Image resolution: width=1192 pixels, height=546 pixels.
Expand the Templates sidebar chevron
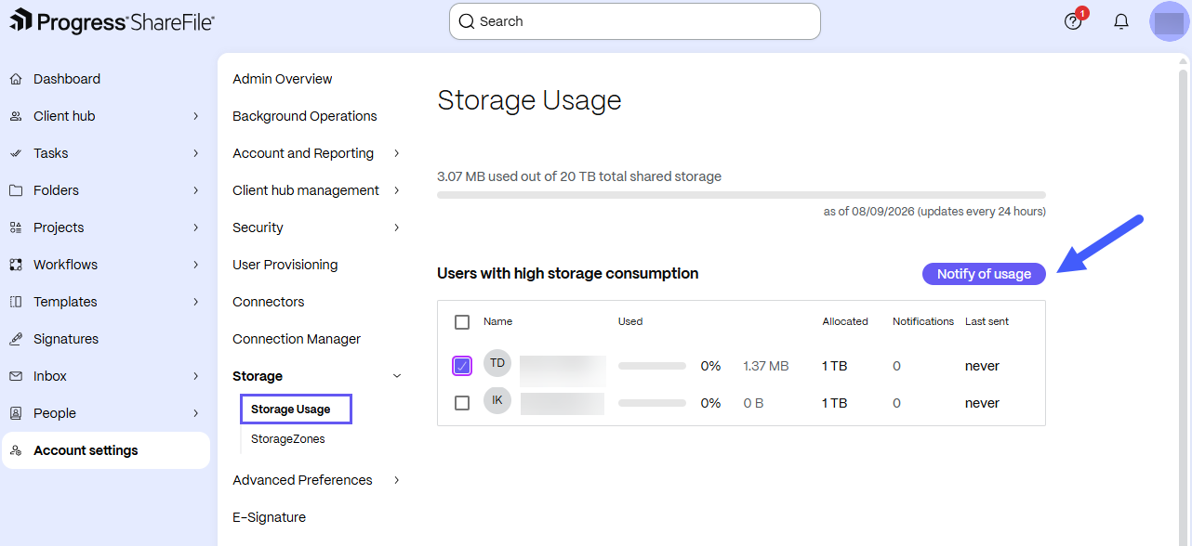coord(195,302)
